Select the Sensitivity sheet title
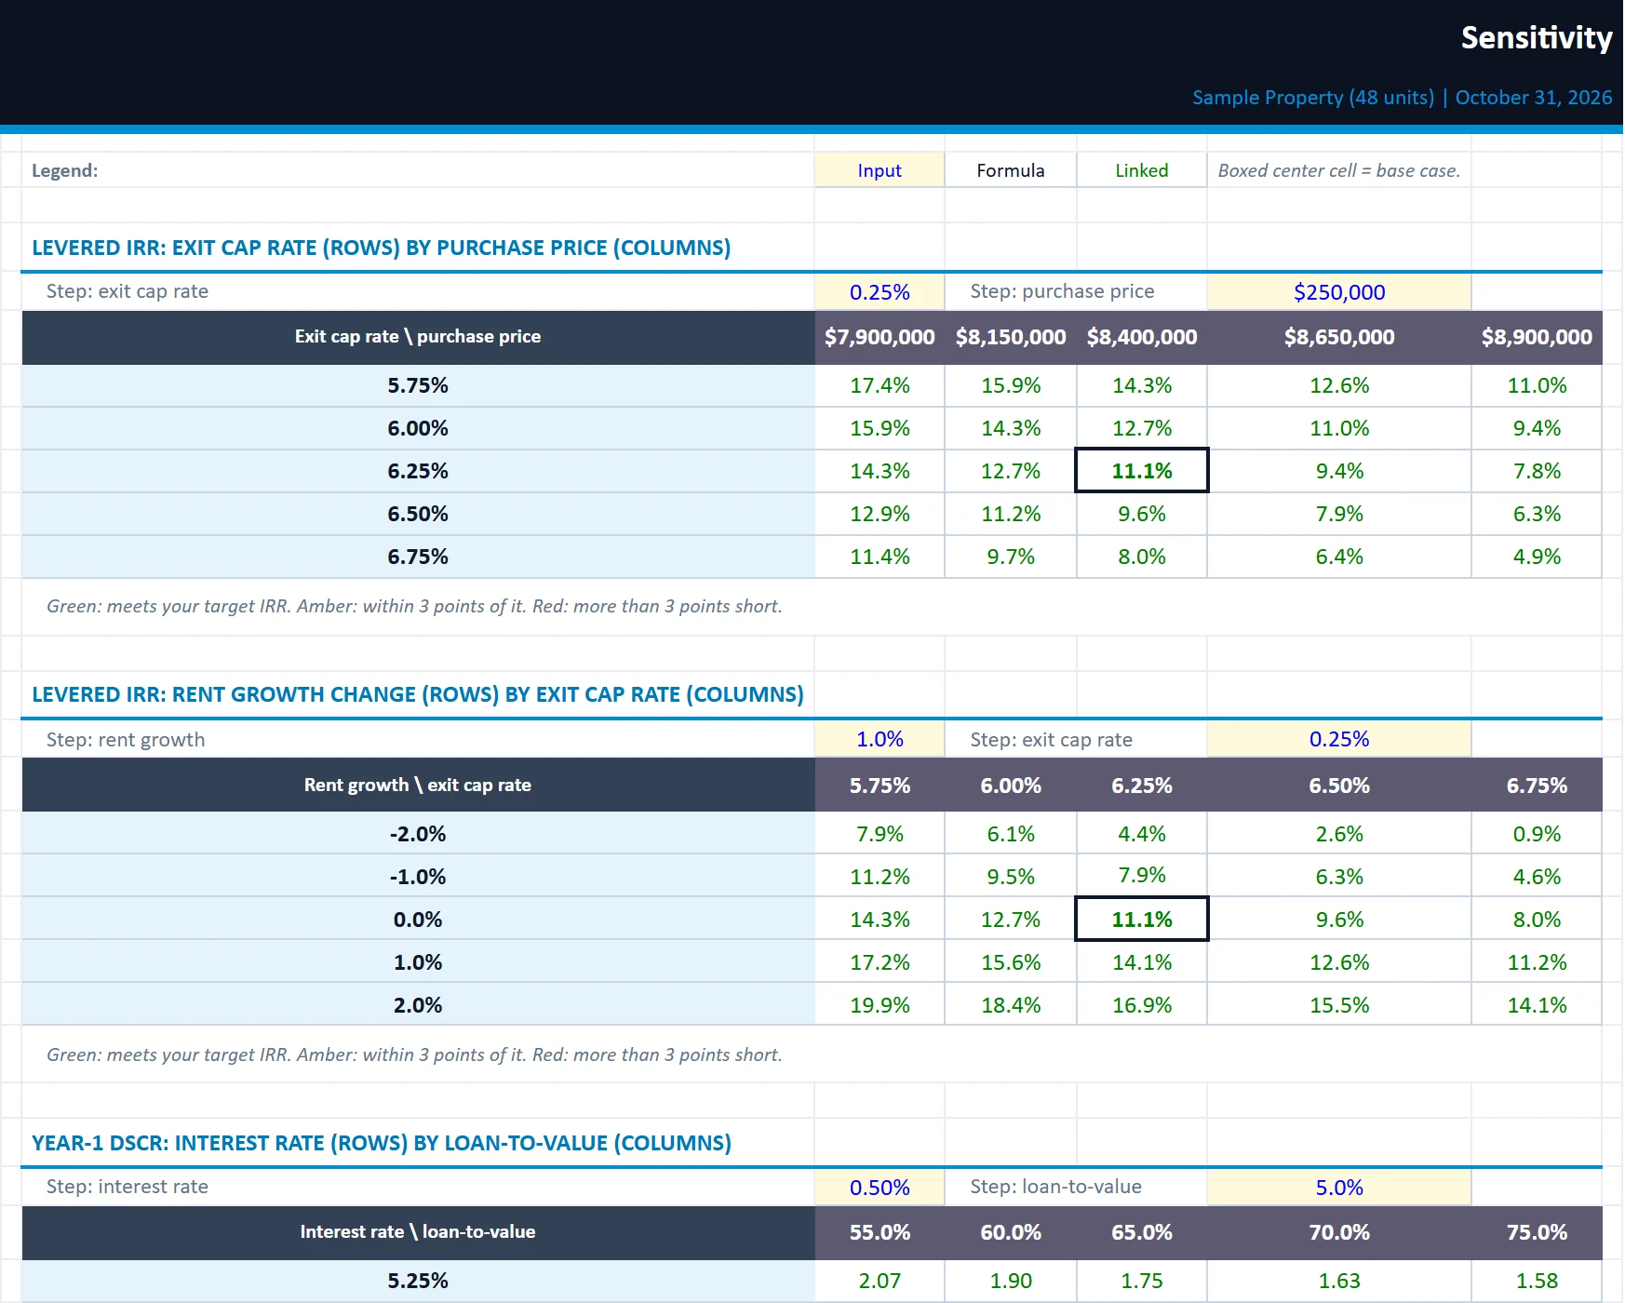Viewport: 1625px width, 1303px height. (1537, 38)
